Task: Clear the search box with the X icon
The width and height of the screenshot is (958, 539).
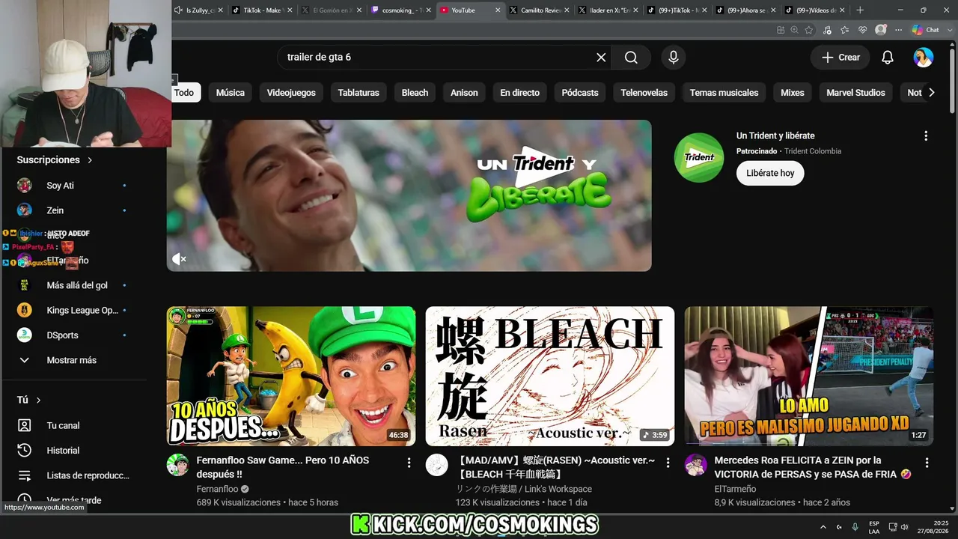Action: click(601, 58)
